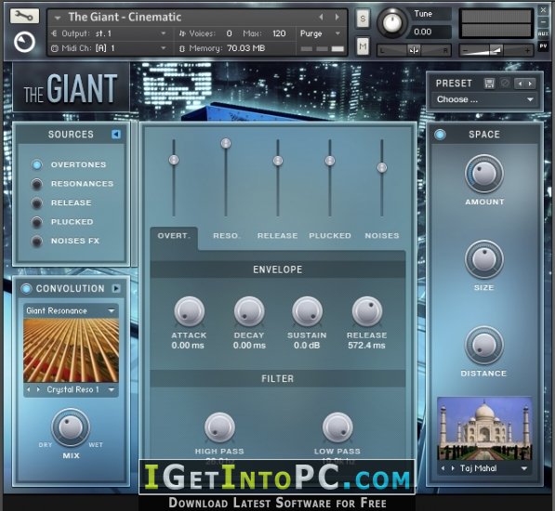
Task: Enable the Plucked source
Action: coord(37,222)
